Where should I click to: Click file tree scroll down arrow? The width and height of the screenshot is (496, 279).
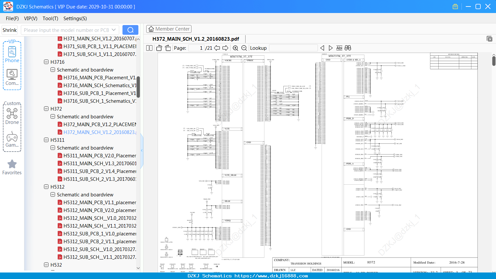(138, 268)
